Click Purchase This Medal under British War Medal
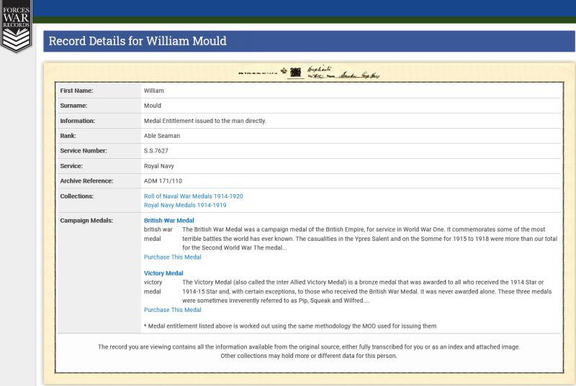This screenshot has width=576, height=386. coord(173,257)
